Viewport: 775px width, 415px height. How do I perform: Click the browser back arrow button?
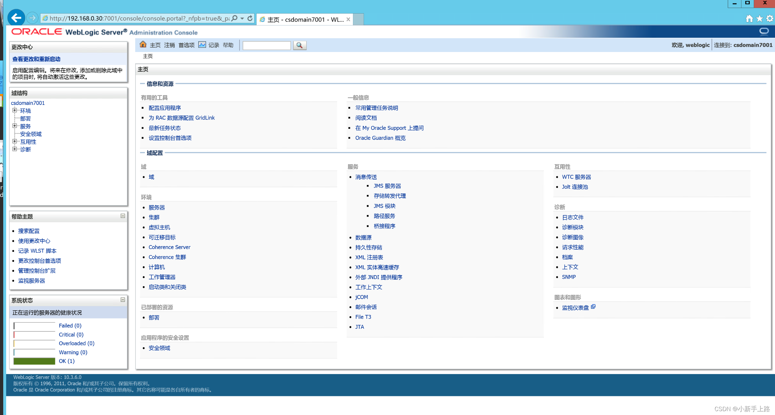pyautogui.click(x=16, y=18)
